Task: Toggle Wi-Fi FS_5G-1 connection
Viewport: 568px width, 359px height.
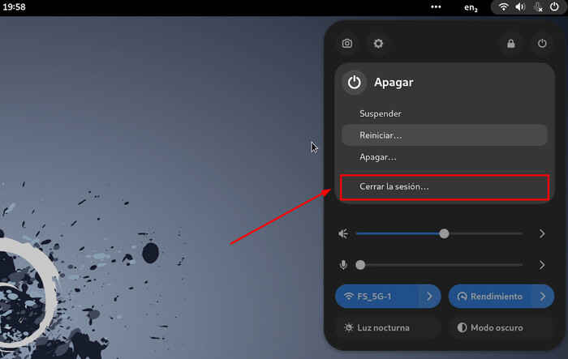Action: 377,297
